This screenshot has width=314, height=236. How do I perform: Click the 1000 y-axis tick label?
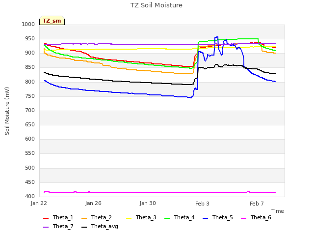(x=28, y=24)
